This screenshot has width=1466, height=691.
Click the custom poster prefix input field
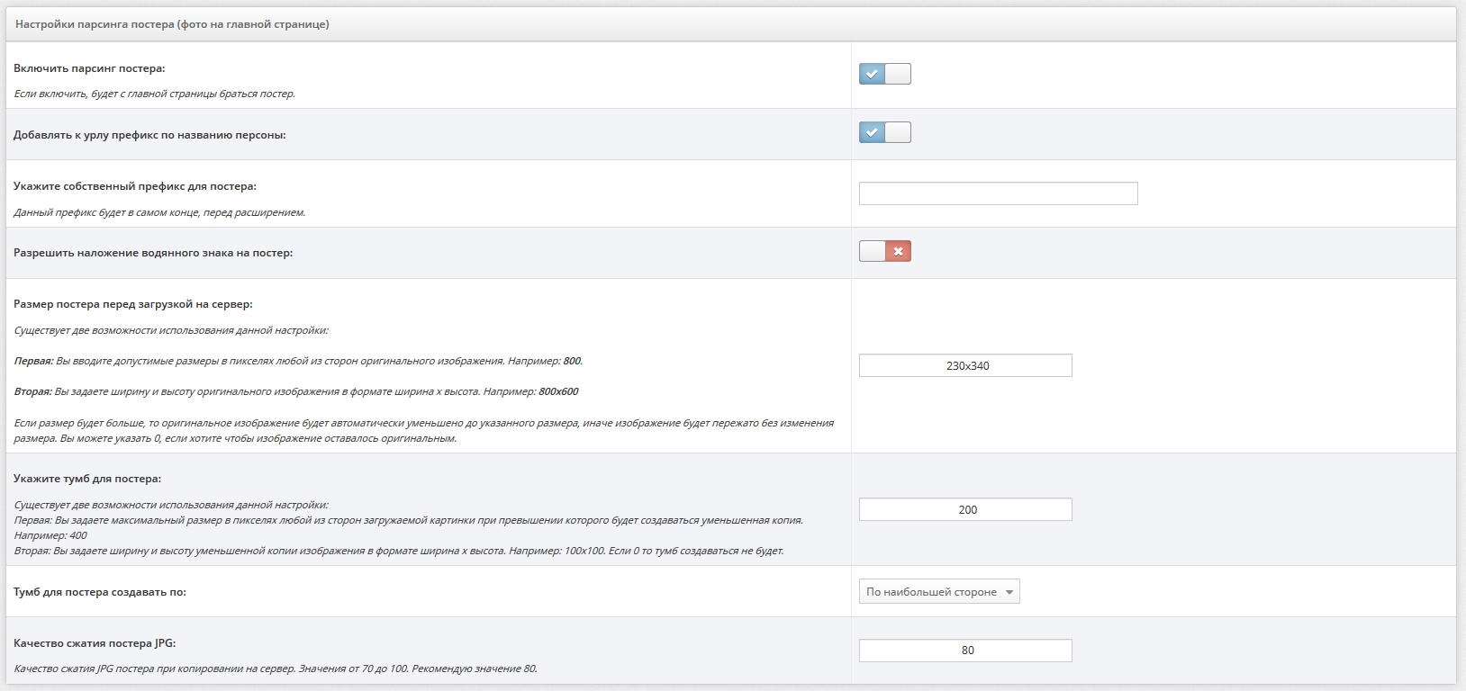pos(999,193)
